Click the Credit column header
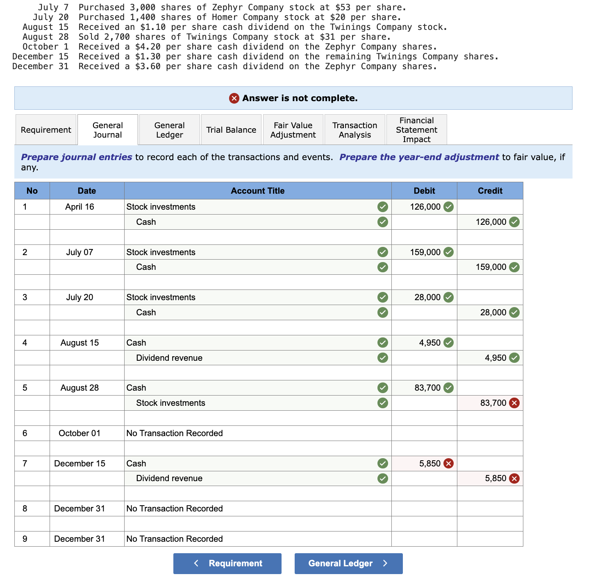This screenshot has width=609, height=579. (x=490, y=191)
